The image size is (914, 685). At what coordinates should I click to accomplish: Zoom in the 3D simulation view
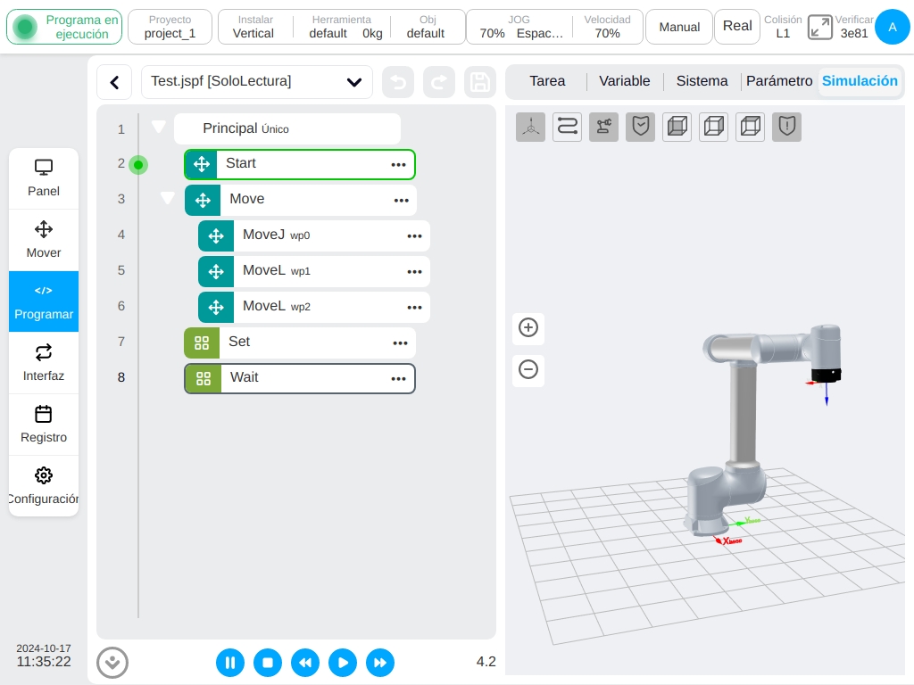coord(528,327)
